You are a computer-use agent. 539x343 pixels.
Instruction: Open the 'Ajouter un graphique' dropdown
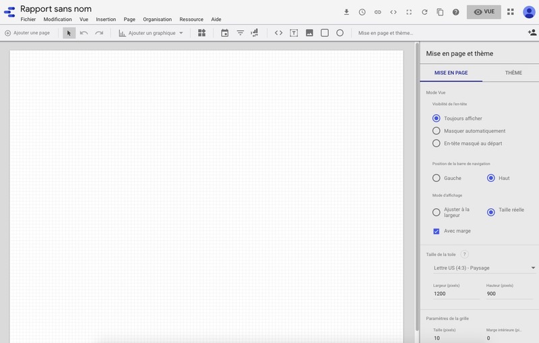pos(151,33)
